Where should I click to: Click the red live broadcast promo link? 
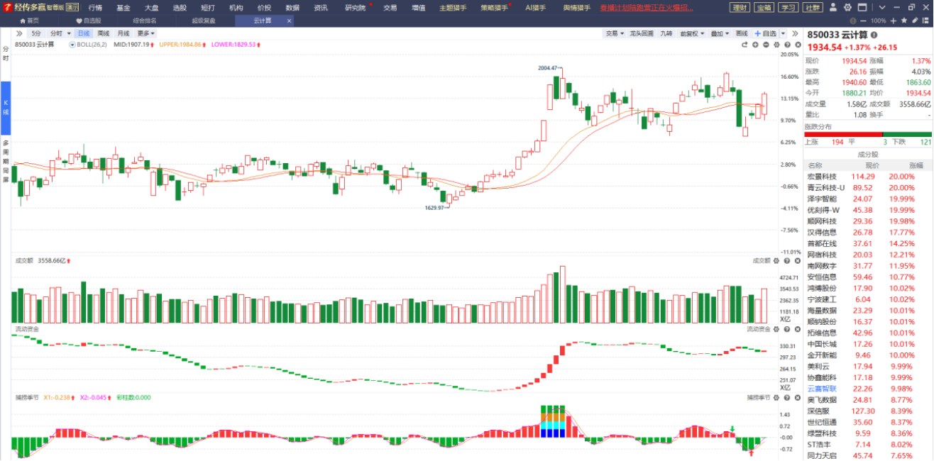point(647,7)
